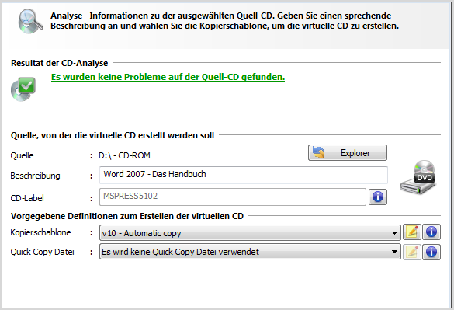Edit the Kopierschablone copy template

412,232
